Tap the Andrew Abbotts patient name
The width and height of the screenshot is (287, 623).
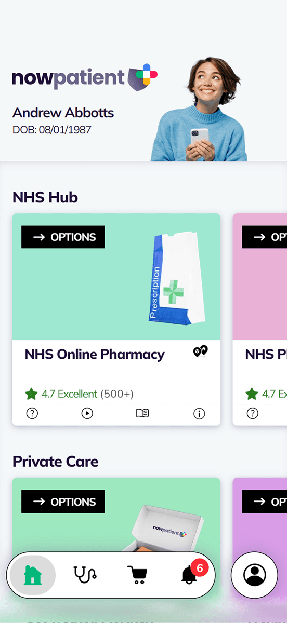[x=63, y=113]
